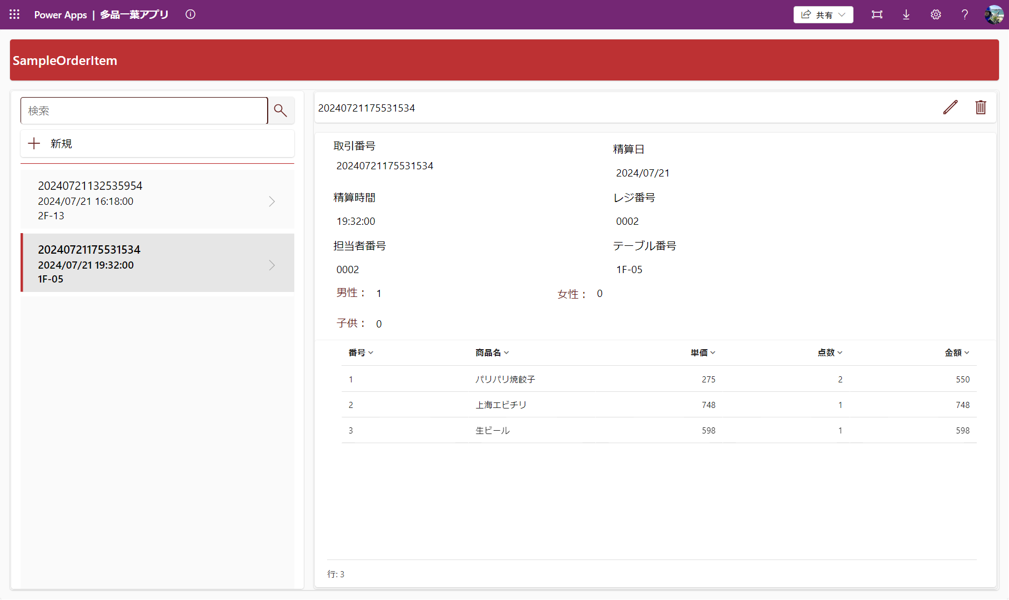Delete the record with trash icon
This screenshot has width=1009, height=600.
[x=981, y=107]
